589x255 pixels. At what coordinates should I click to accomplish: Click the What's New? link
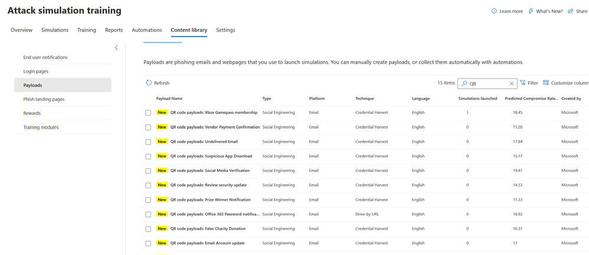pyautogui.click(x=549, y=11)
